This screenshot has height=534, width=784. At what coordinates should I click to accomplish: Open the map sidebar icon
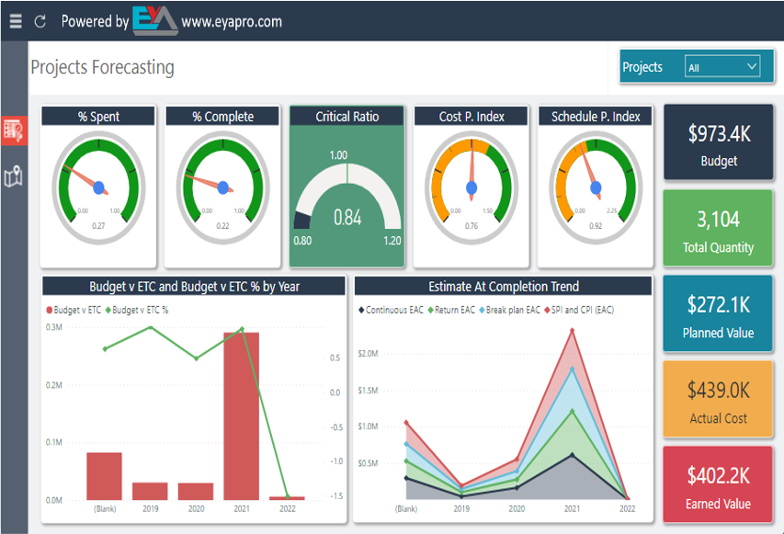click(x=14, y=176)
